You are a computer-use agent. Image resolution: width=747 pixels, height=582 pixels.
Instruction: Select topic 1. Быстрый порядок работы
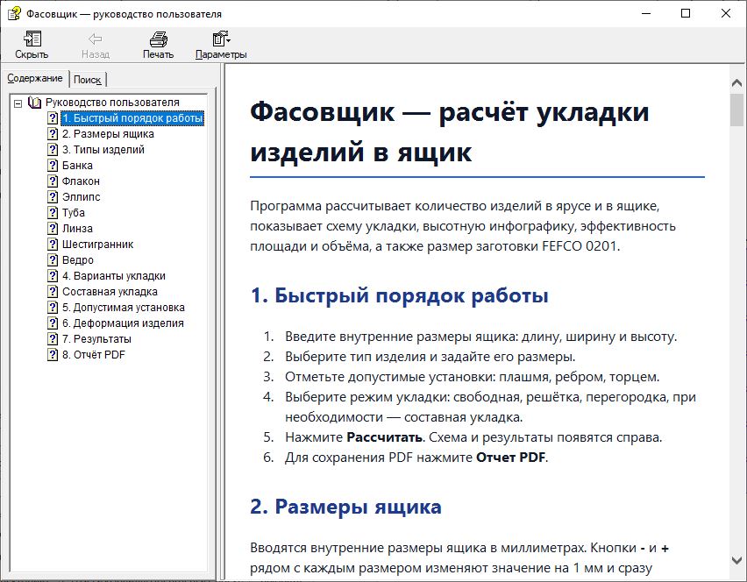pos(132,118)
